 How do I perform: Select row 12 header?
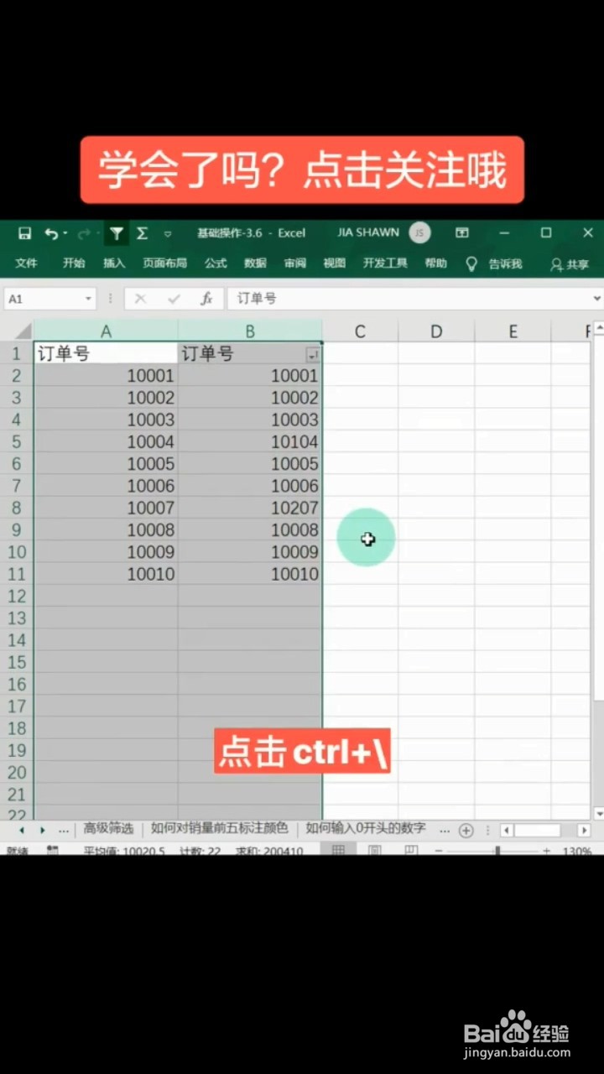coord(17,596)
